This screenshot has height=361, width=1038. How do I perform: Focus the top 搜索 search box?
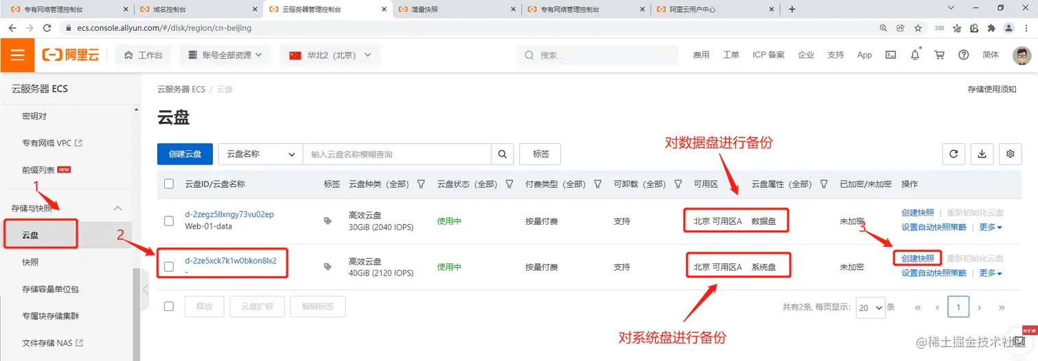[x=597, y=55]
